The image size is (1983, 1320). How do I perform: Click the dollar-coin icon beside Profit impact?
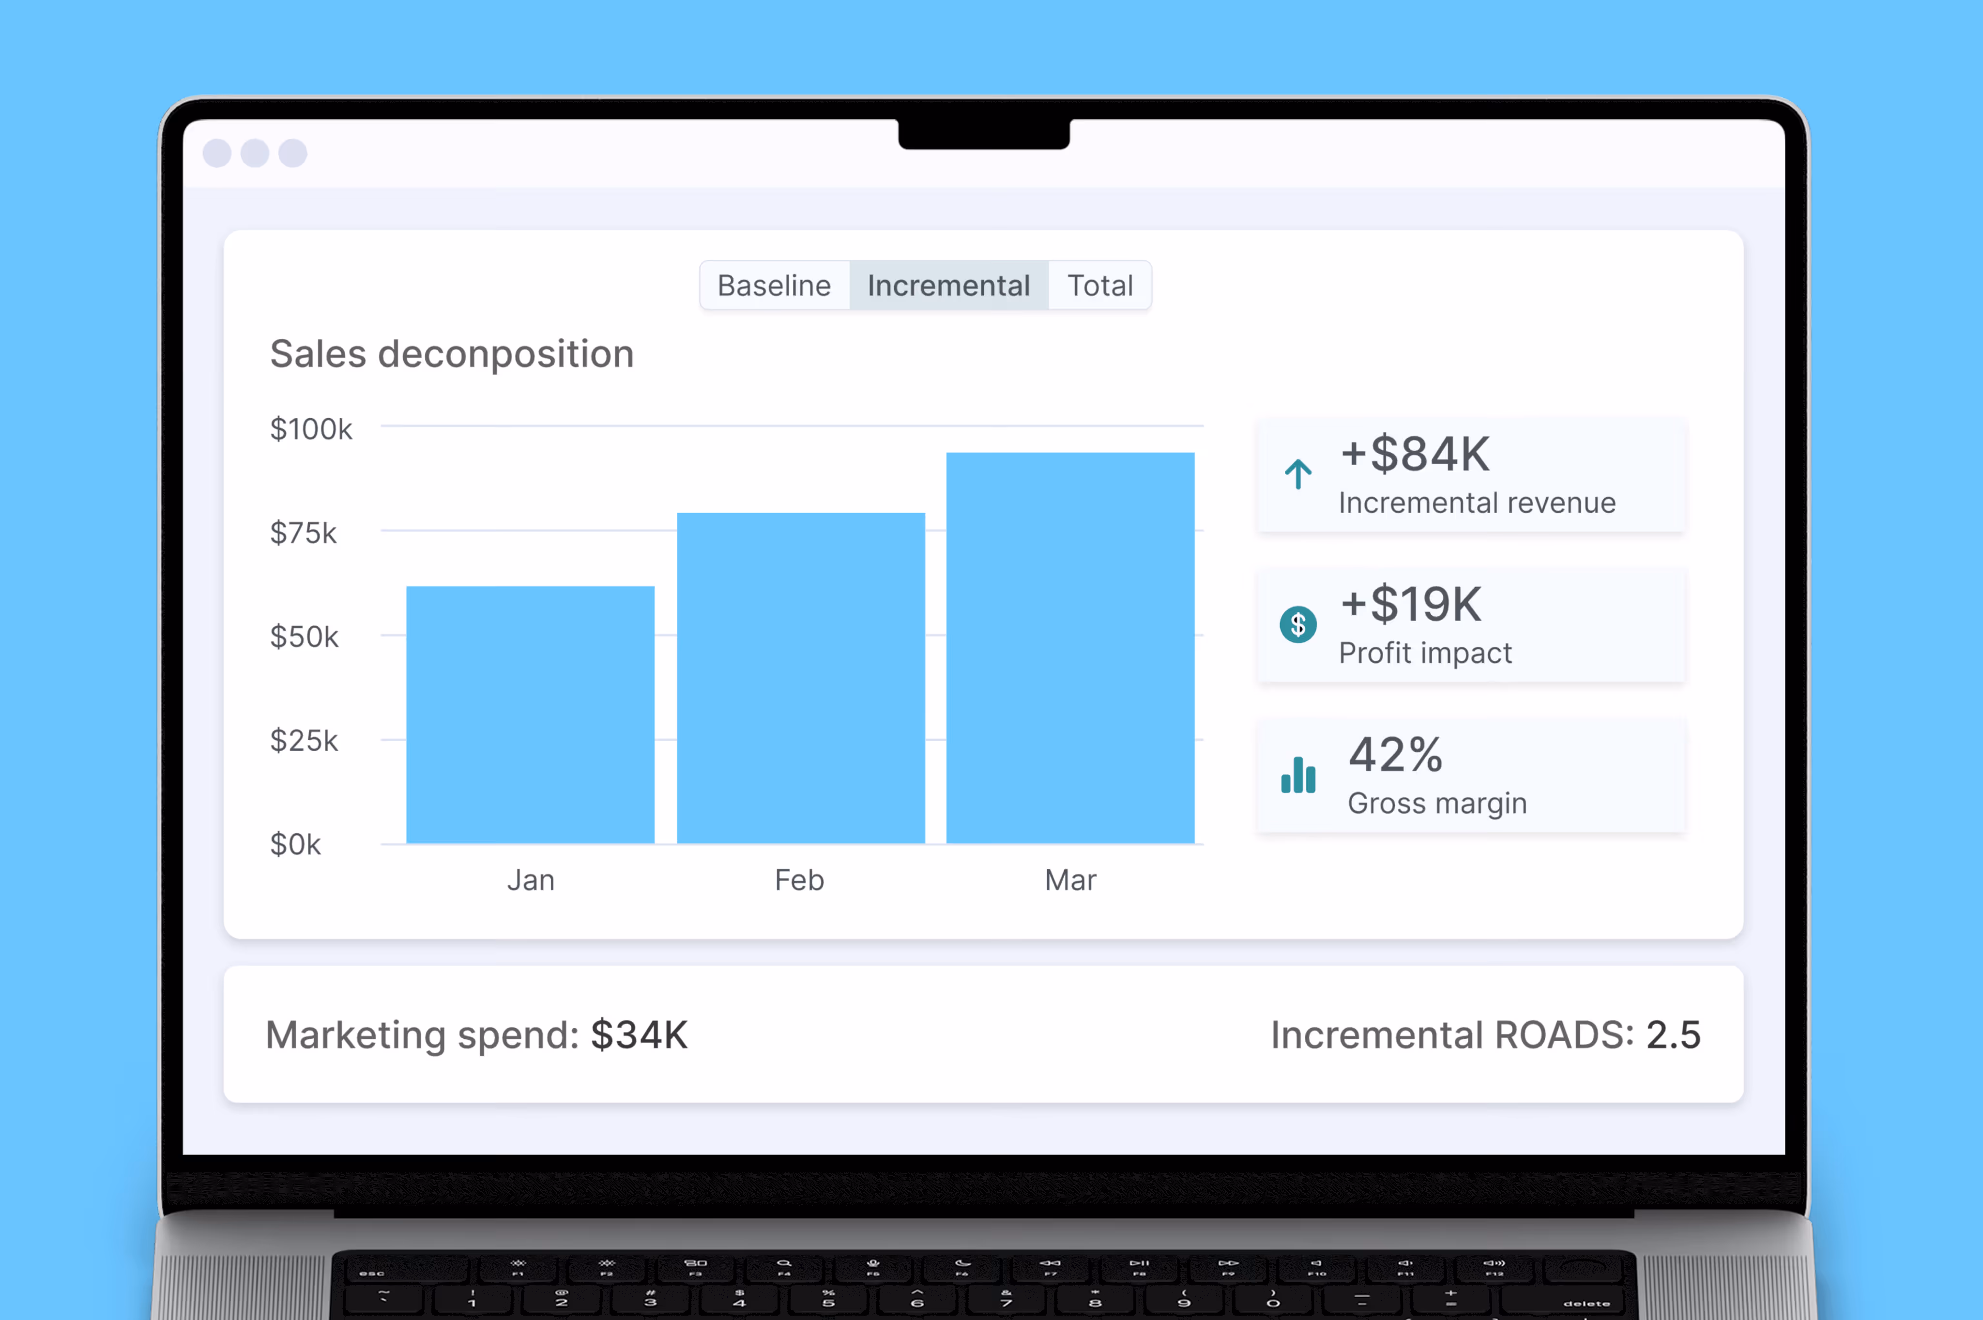point(1297,624)
